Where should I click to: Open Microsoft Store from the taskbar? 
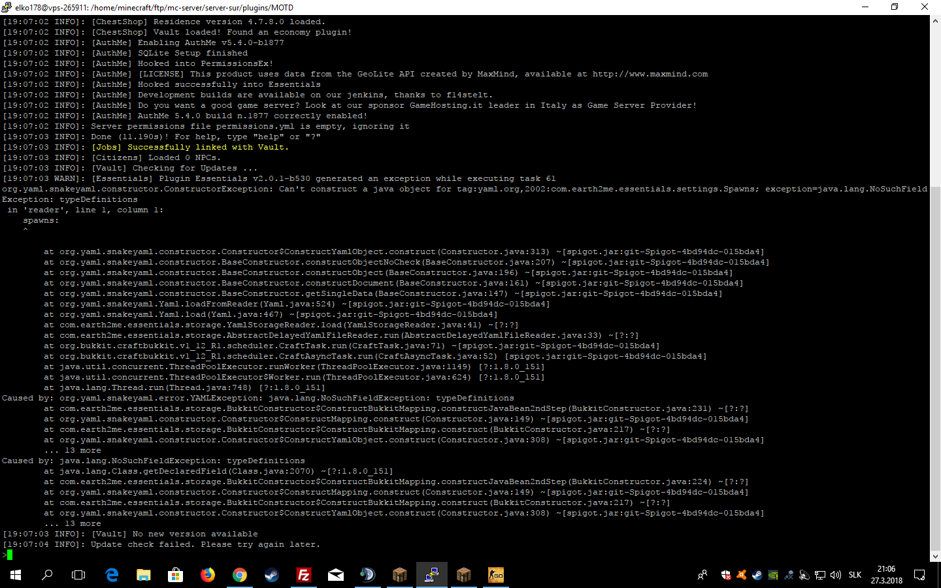[175, 575]
